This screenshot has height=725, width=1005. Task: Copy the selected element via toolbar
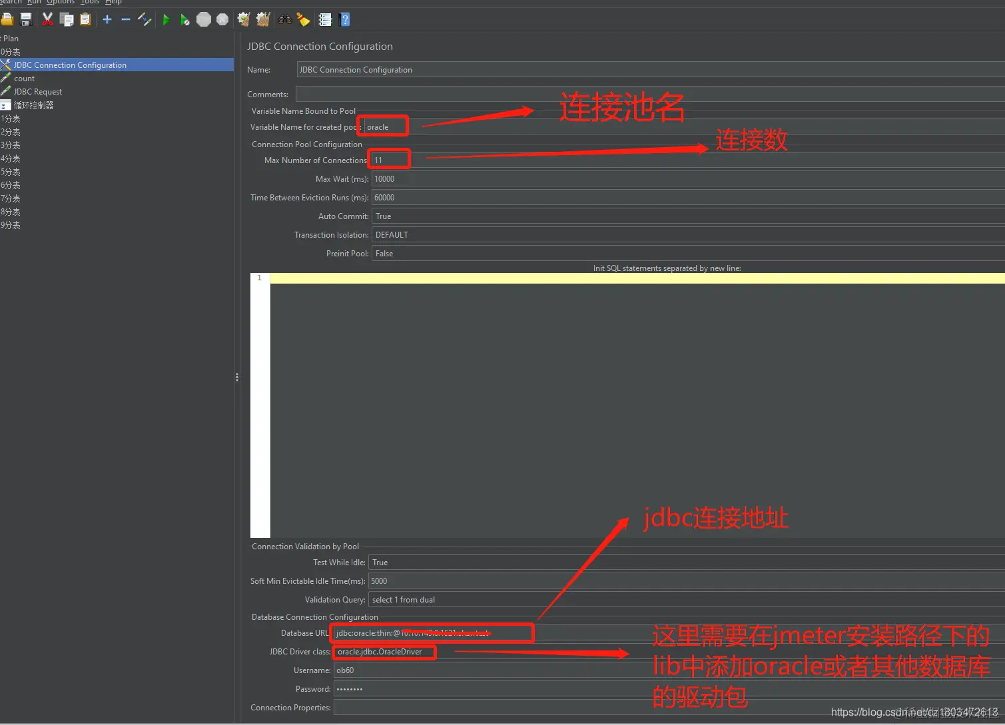coord(67,19)
